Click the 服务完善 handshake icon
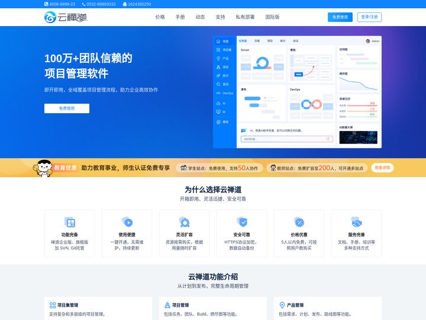Viewport: 426px width, 320px height. [356, 222]
